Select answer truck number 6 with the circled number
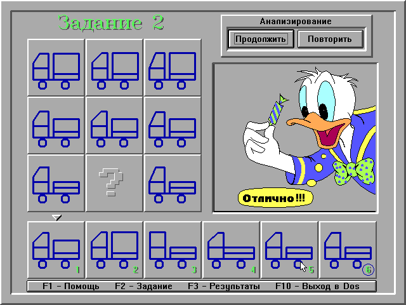Screen dimensions: 406x305 348,250
